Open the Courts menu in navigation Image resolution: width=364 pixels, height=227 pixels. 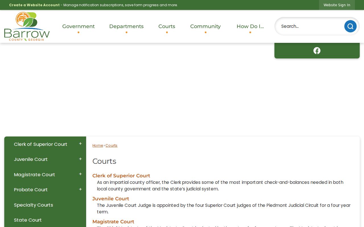[x=167, y=26]
